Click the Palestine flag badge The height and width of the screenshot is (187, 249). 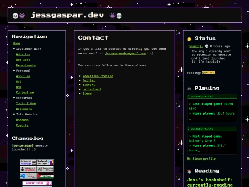point(45,176)
